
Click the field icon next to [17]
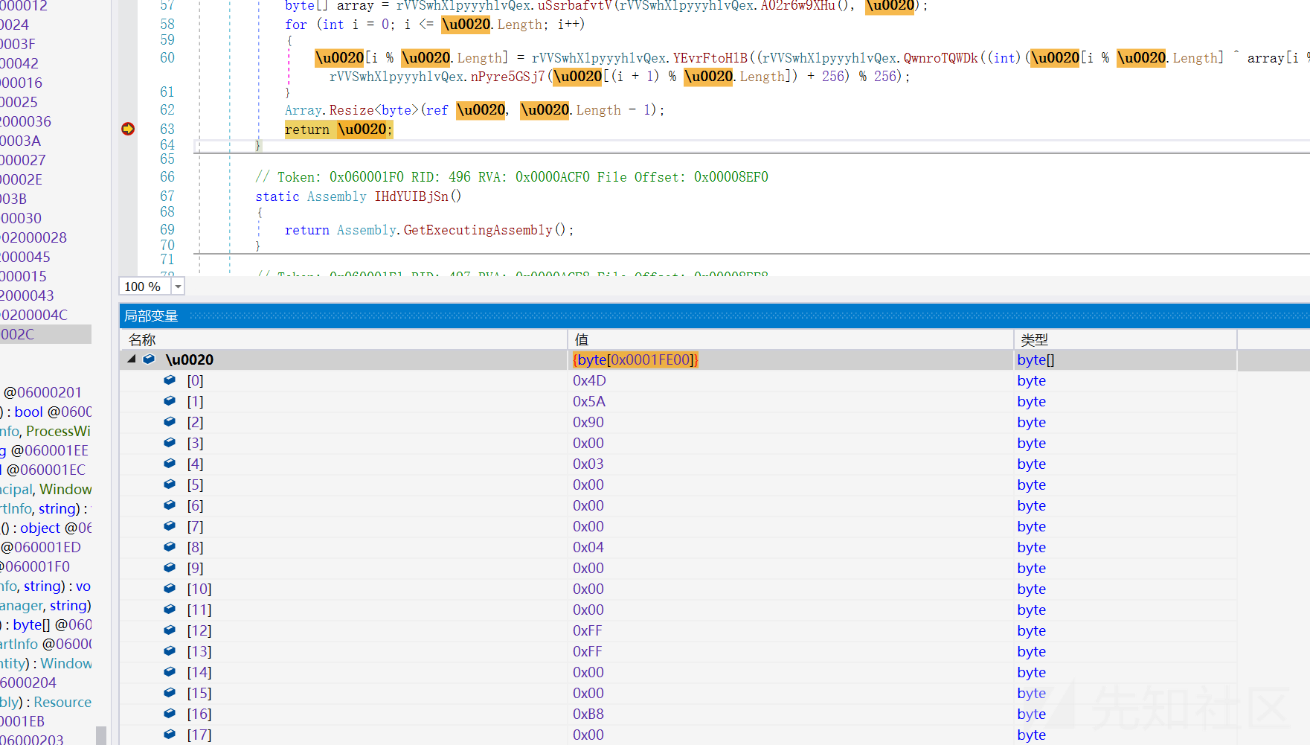click(x=170, y=734)
